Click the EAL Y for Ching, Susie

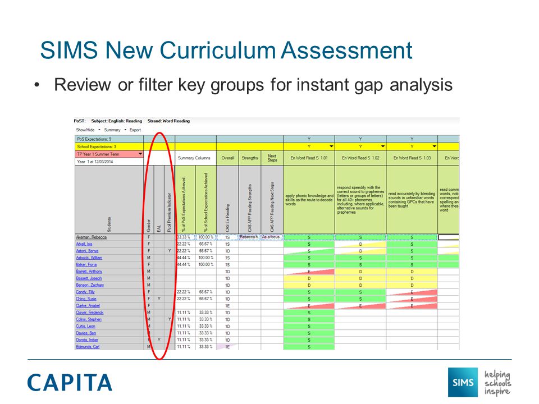(159, 299)
